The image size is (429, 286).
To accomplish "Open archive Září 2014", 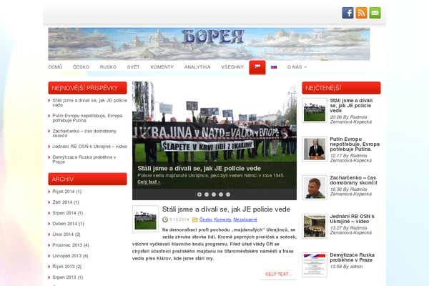I will pos(66,202).
